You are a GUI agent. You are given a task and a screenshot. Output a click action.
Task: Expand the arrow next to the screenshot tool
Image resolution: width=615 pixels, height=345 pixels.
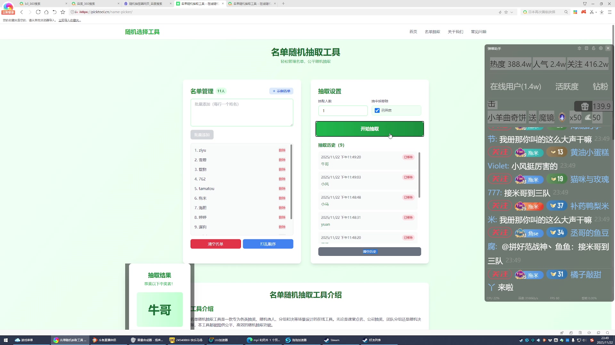[596, 12]
